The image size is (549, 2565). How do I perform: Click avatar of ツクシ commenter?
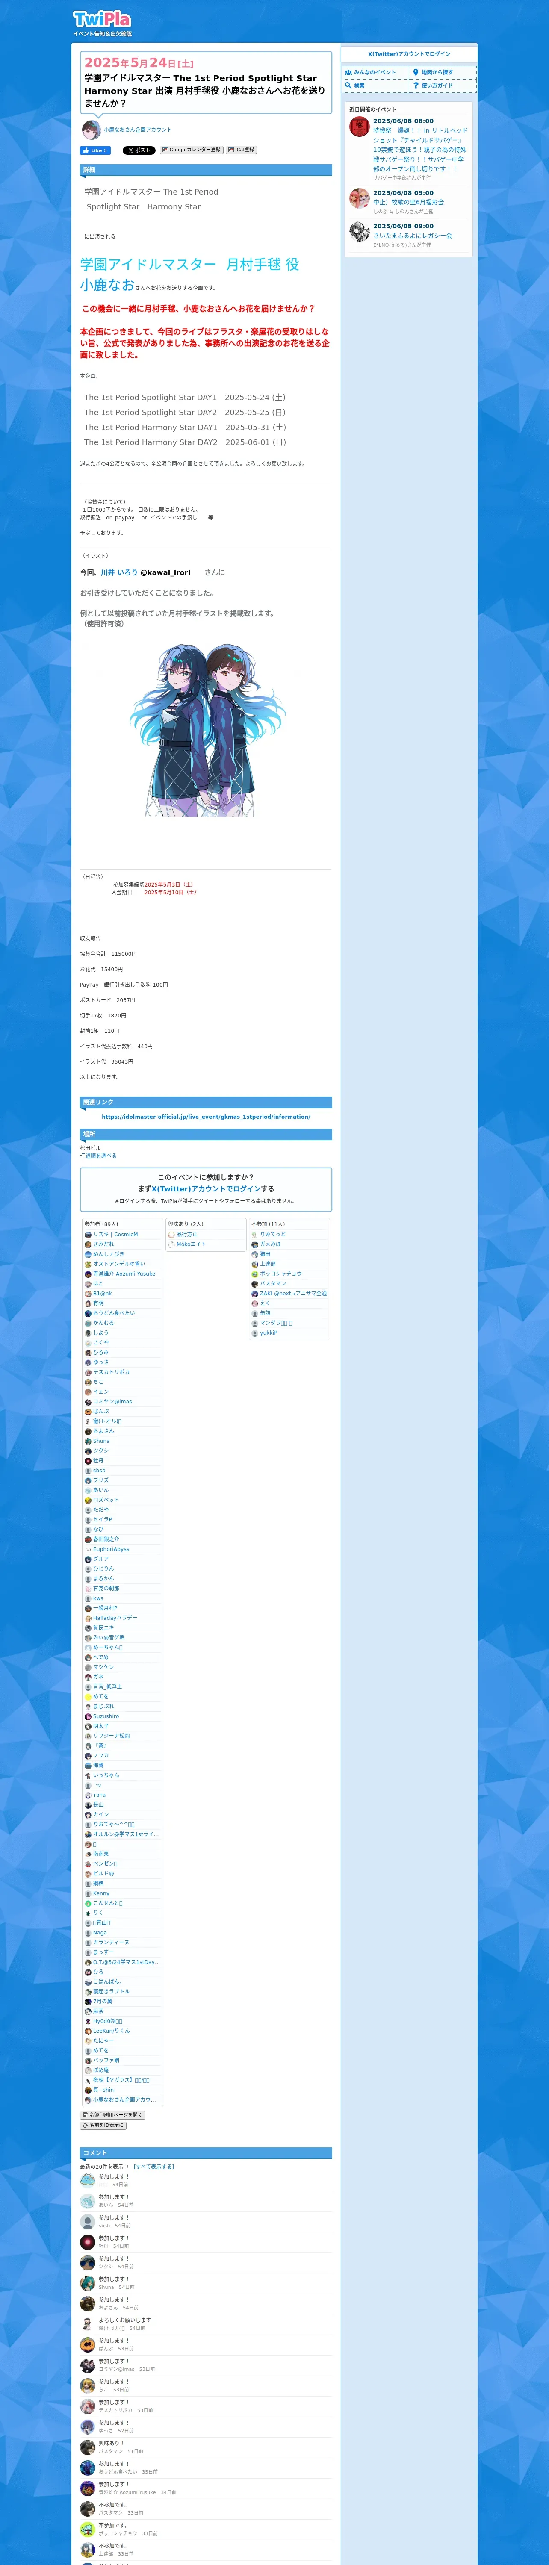(x=88, y=2262)
